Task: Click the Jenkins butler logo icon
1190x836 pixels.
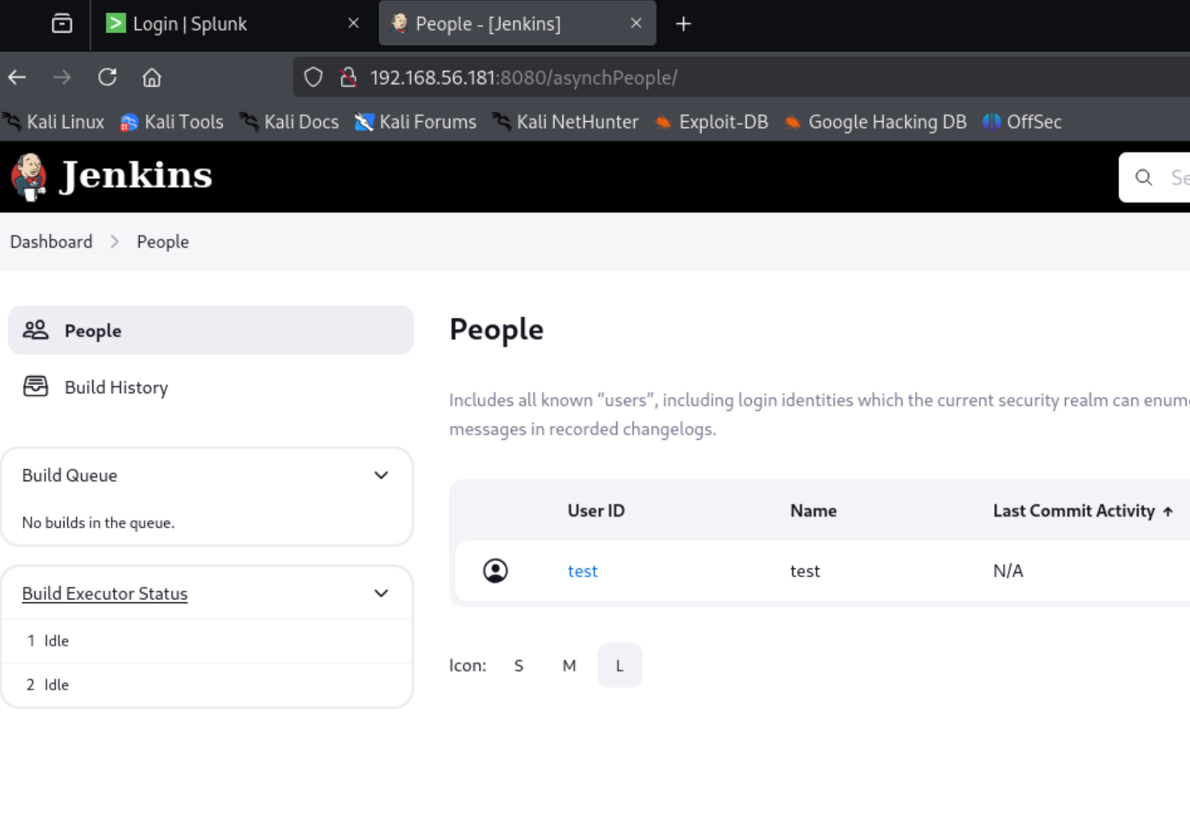Action: point(30,177)
